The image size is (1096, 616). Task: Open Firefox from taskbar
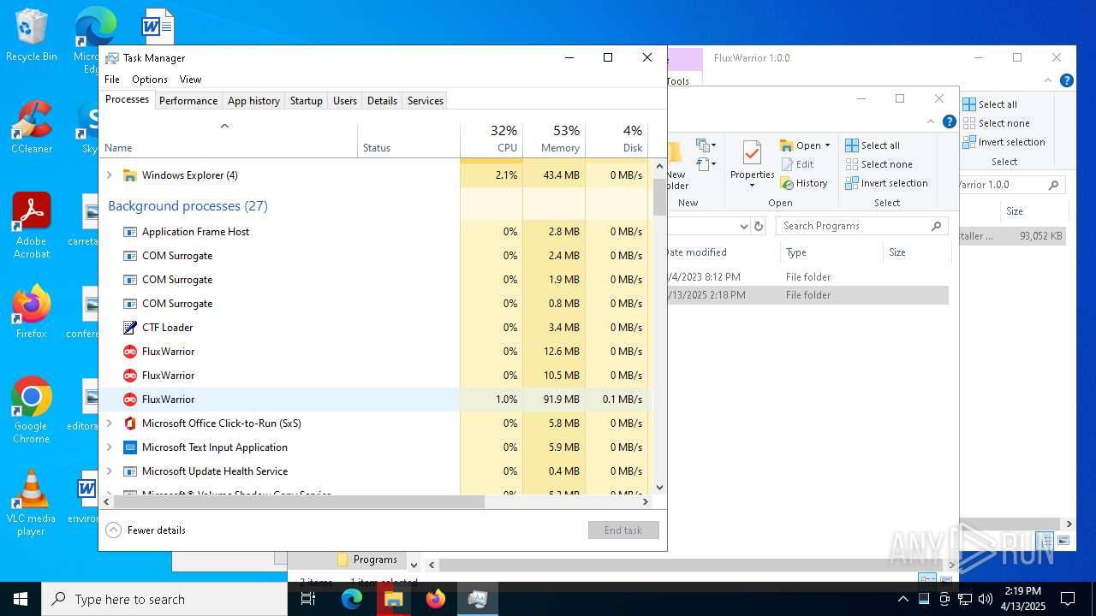(436, 599)
